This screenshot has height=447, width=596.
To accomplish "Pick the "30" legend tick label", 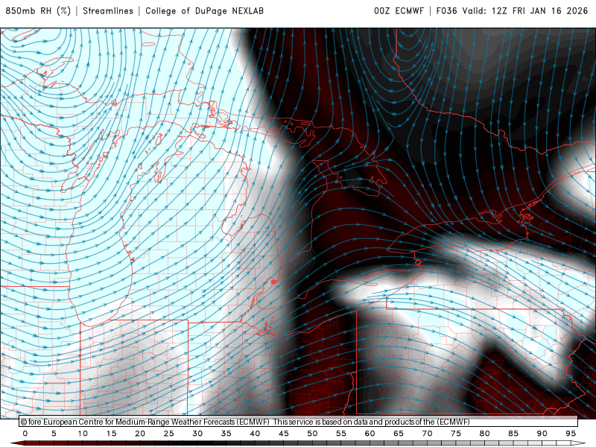I will pyautogui.click(x=197, y=434).
